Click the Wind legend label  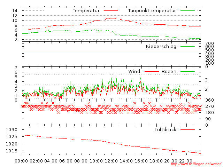[134, 71]
